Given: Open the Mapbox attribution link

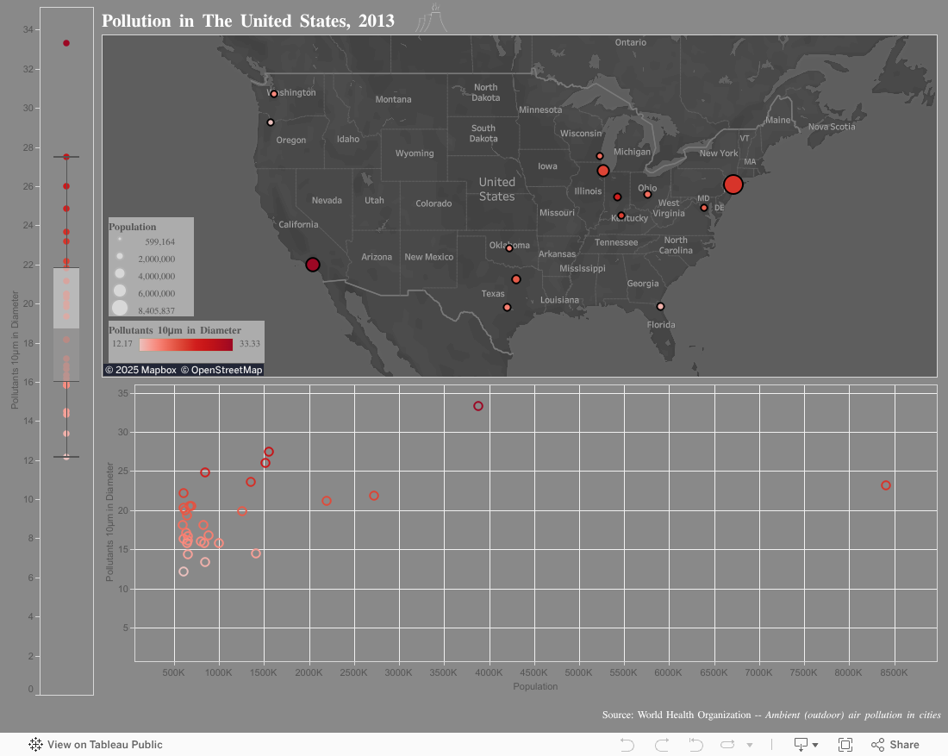Looking at the screenshot, I should (x=140, y=370).
